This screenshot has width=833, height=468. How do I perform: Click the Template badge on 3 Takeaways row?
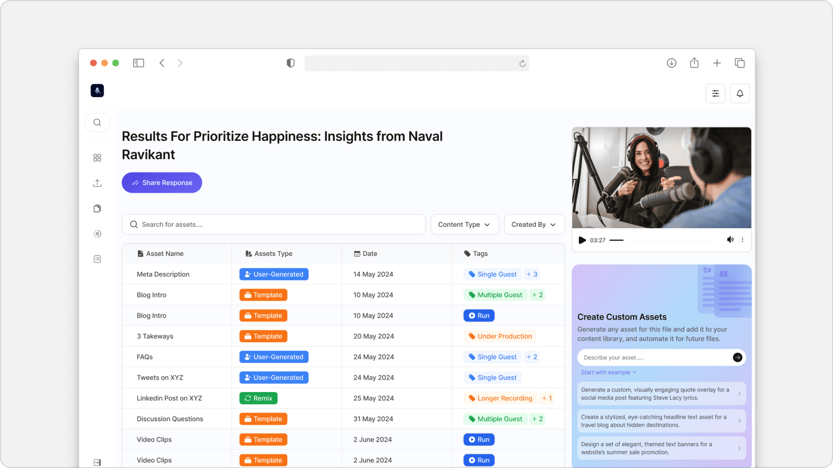(263, 336)
